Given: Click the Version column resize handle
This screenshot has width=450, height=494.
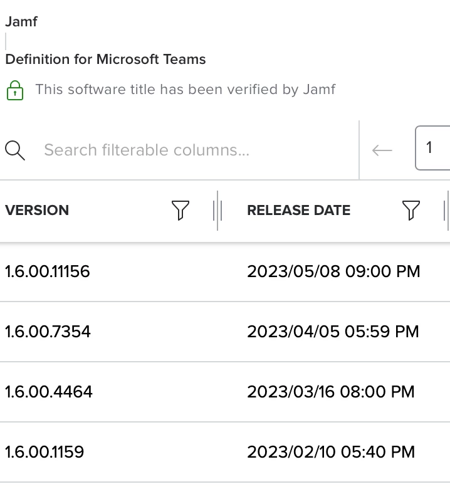Looking at the screenshot, I should click(217, 211).
